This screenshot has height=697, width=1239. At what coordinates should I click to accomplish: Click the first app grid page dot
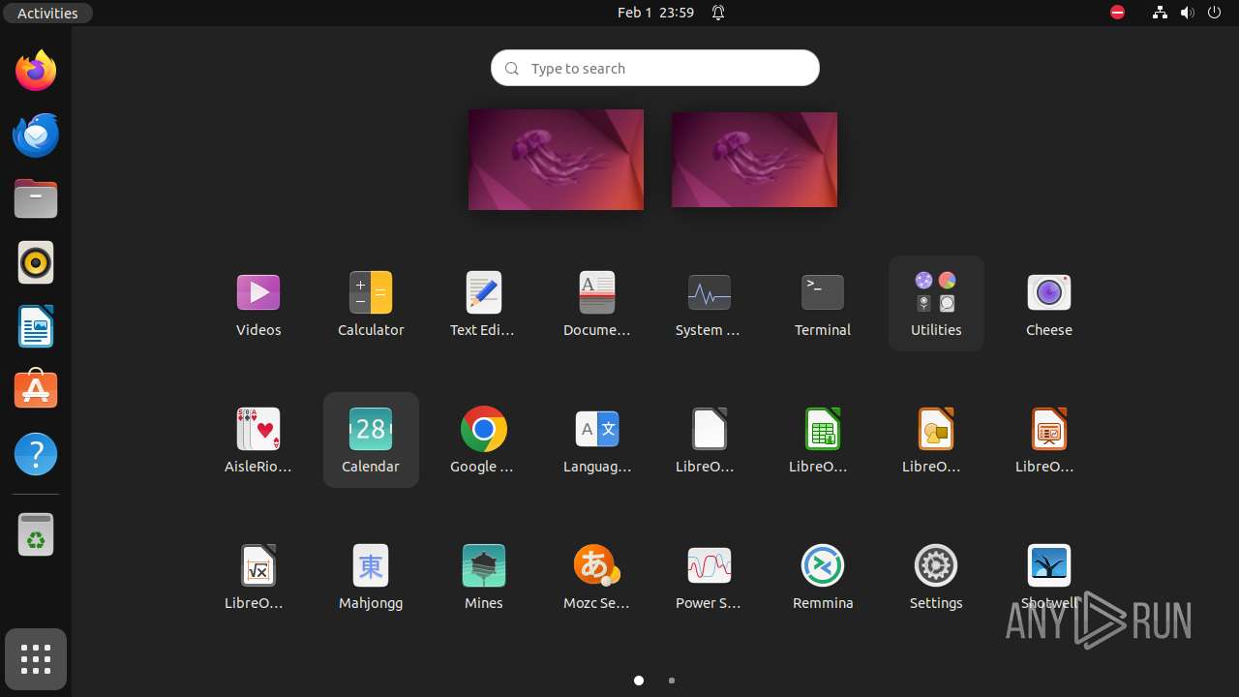coord(639,681)
